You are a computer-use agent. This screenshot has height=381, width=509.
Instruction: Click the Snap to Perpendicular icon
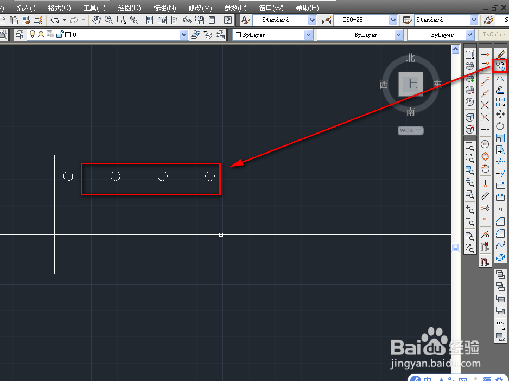pos(485,183)
